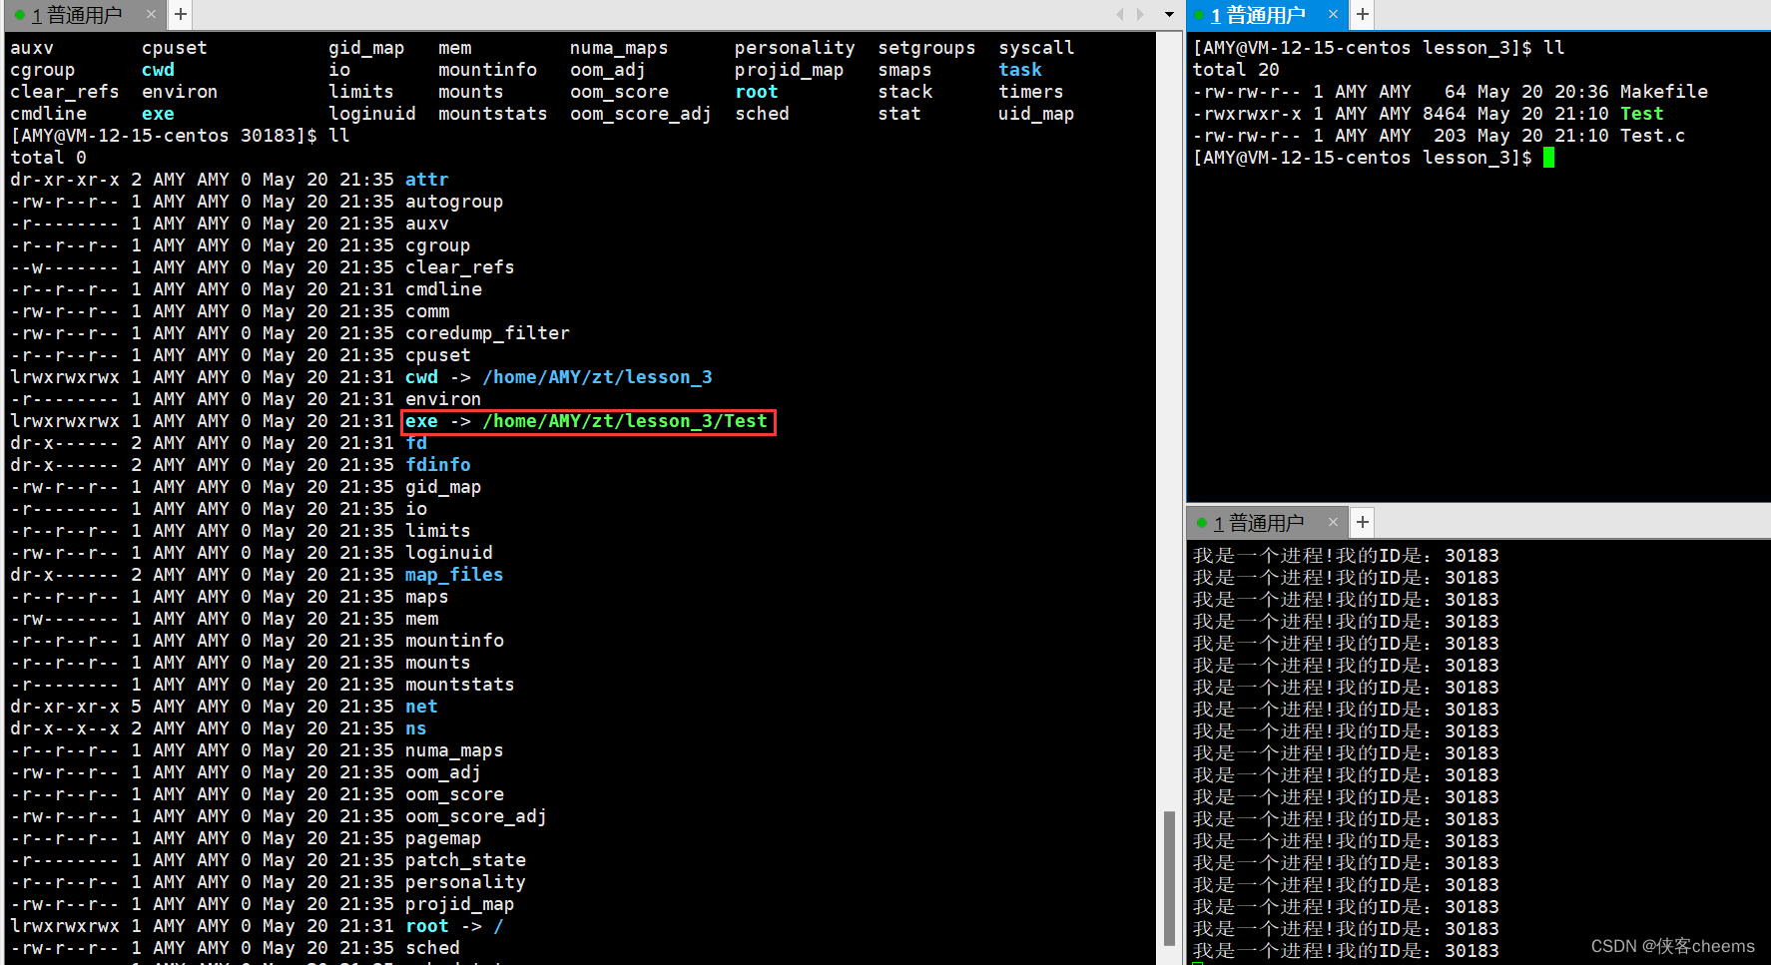This screenshot has width=1771, height=965.
Task: Click the projid_map entry in long listing
Action: click(x=460, y=904)
